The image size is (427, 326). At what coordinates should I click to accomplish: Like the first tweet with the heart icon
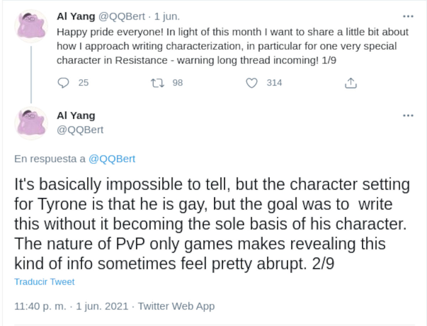point(252,83)
